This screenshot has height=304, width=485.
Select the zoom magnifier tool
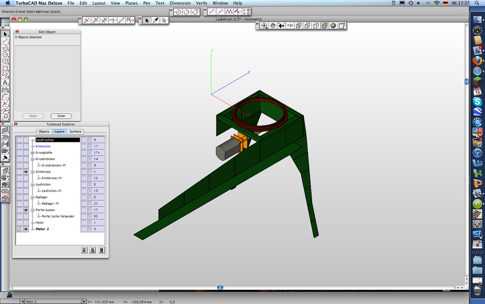264,25
